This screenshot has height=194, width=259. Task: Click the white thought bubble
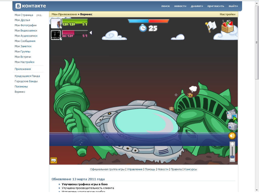click(193, 89)
